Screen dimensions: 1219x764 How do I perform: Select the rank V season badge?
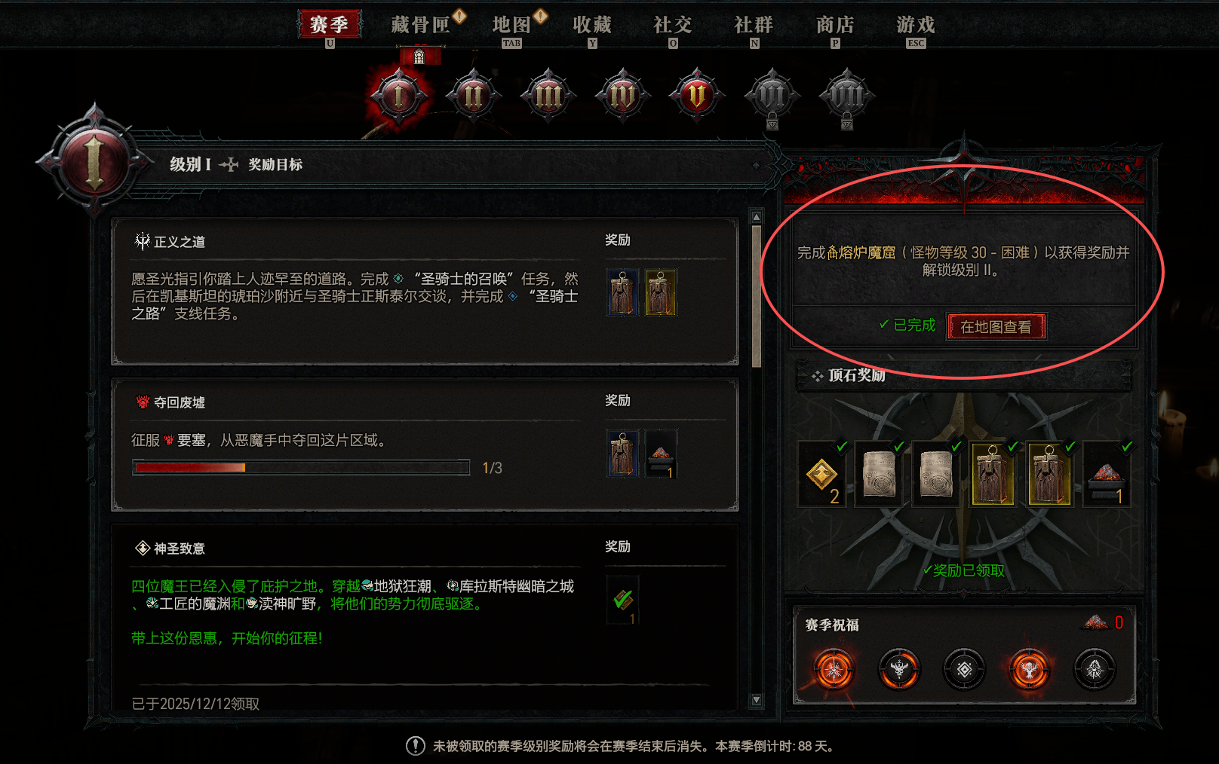(x=697, y=96)
